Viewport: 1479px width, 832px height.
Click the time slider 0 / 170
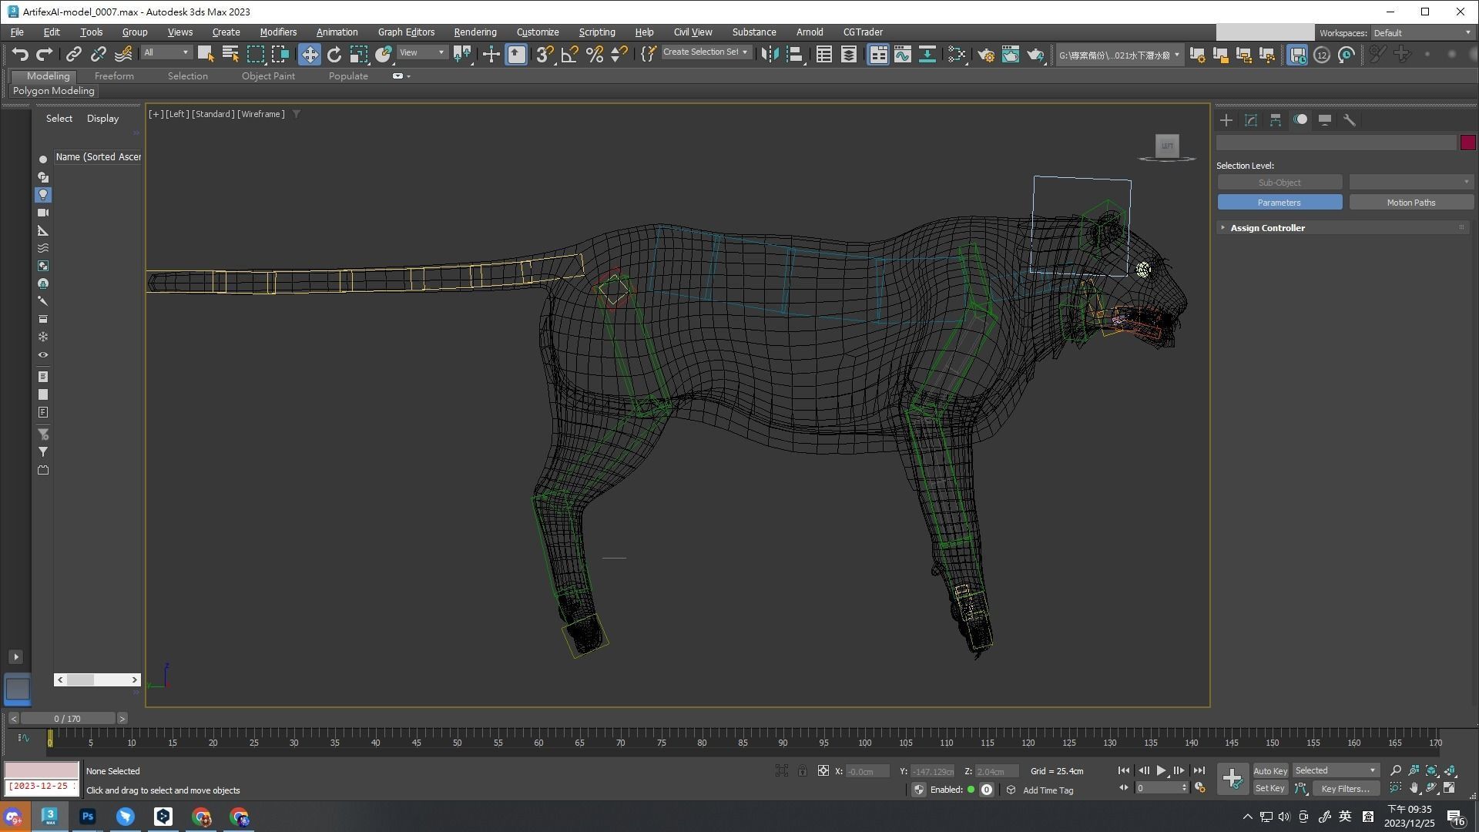click(x=68, y=719)
